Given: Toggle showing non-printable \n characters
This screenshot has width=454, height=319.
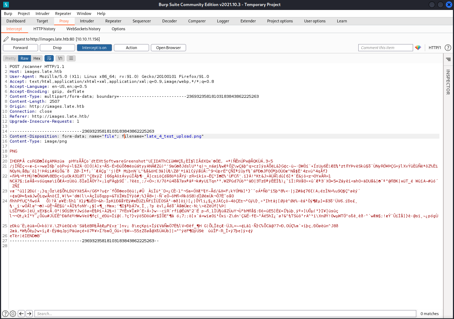Looking at the screenshot, I should tap(60, 58).
